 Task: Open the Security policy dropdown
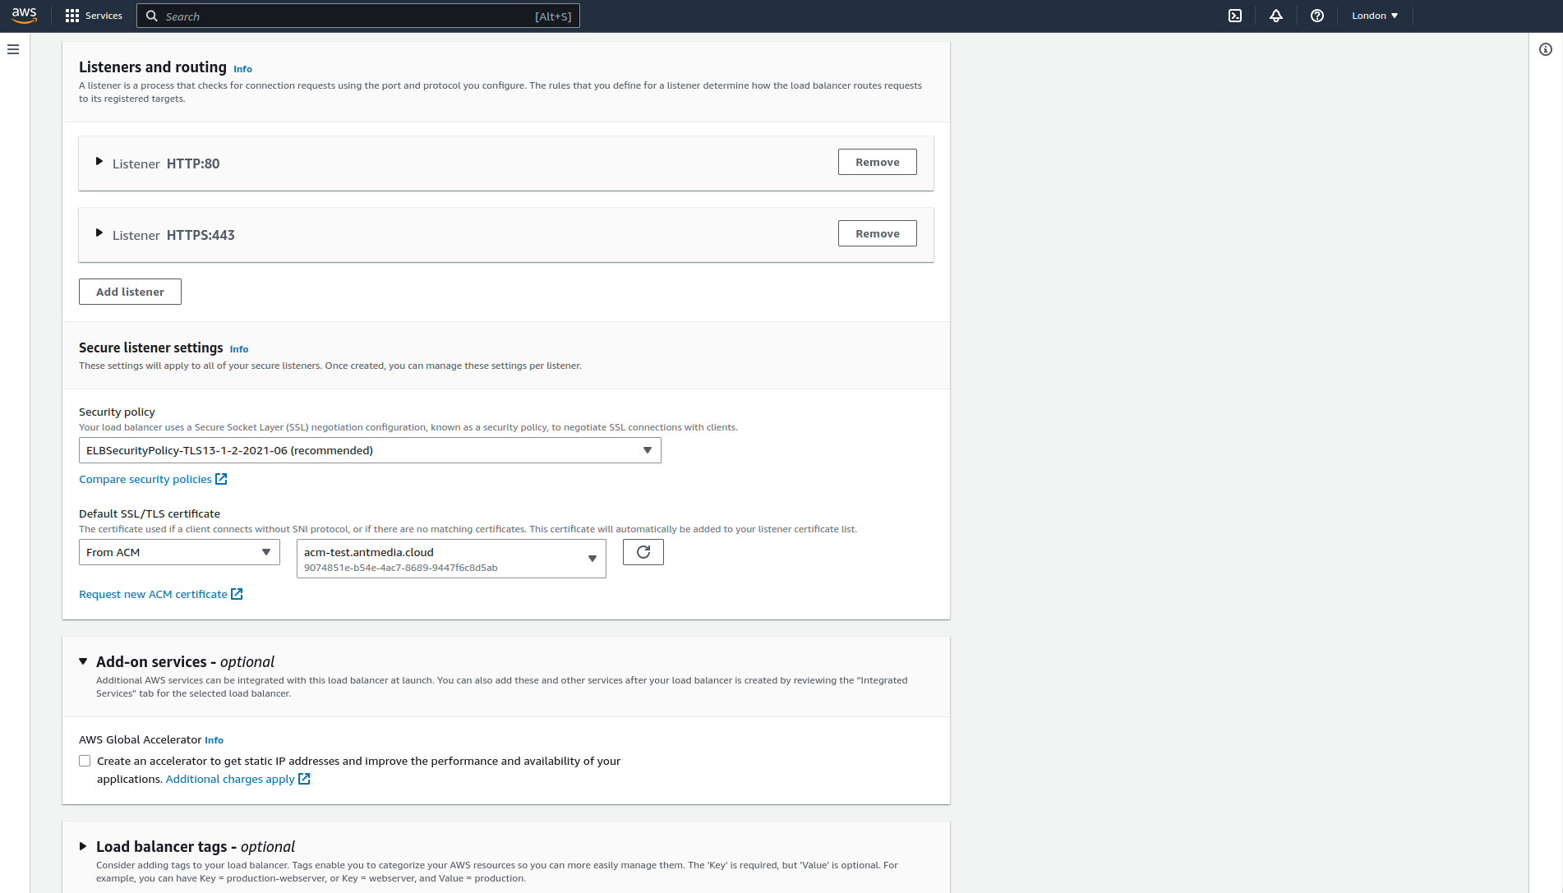370,450
